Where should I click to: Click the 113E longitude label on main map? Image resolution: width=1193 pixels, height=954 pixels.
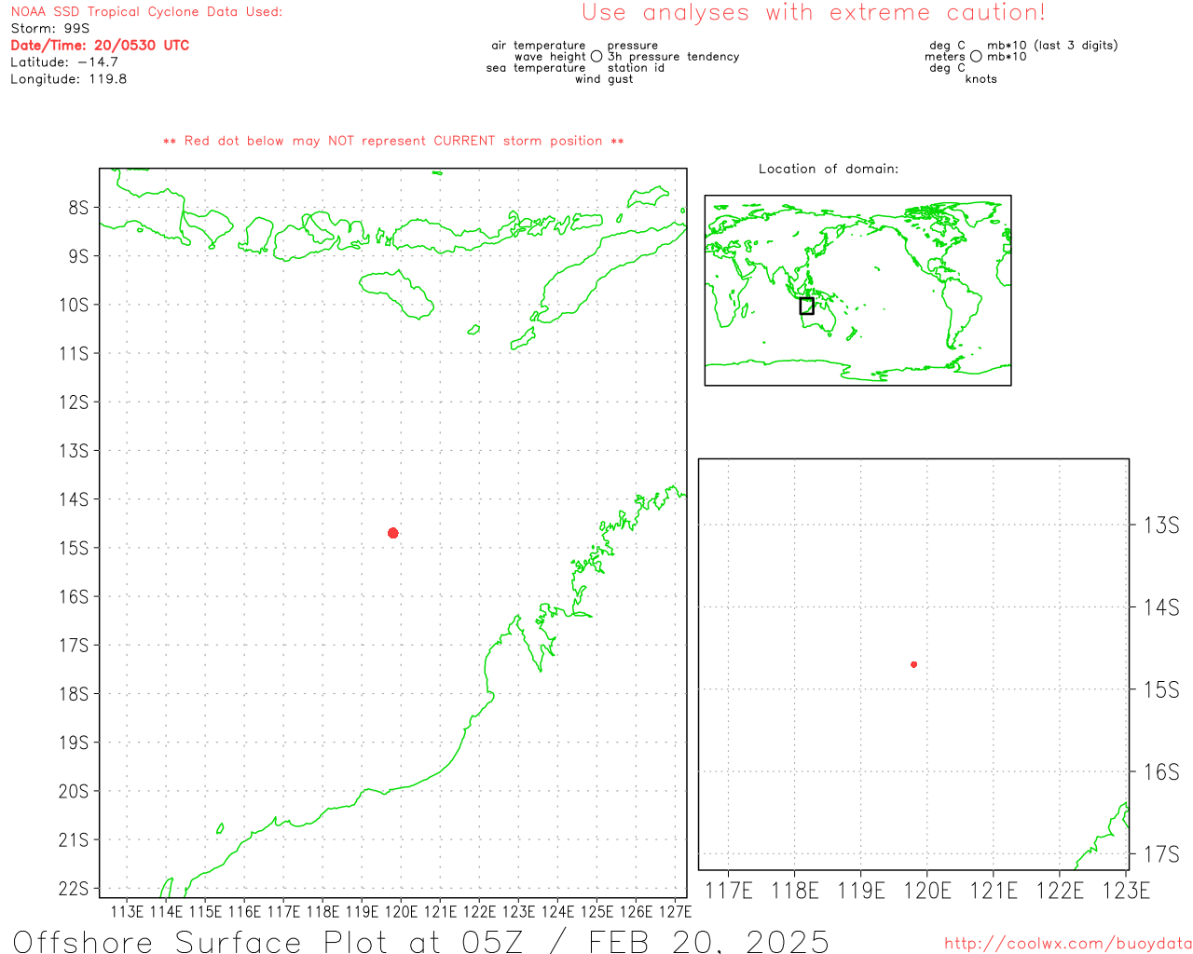pos(128,911)
